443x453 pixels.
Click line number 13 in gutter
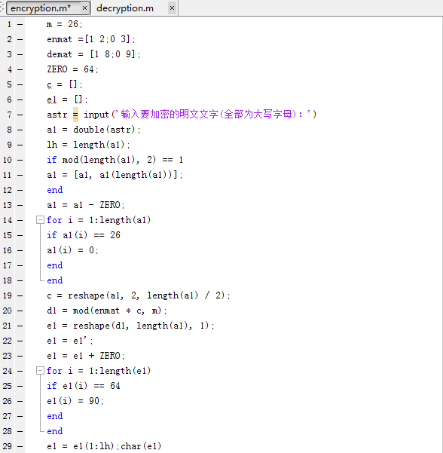pyautogui.click(x=8, y=205)
